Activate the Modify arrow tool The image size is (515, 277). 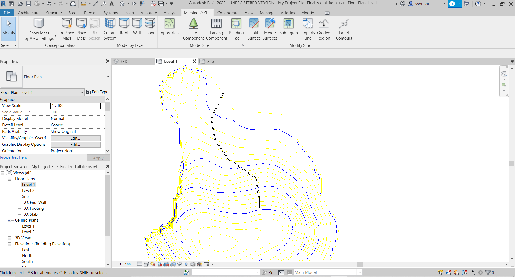pos(9,29)
